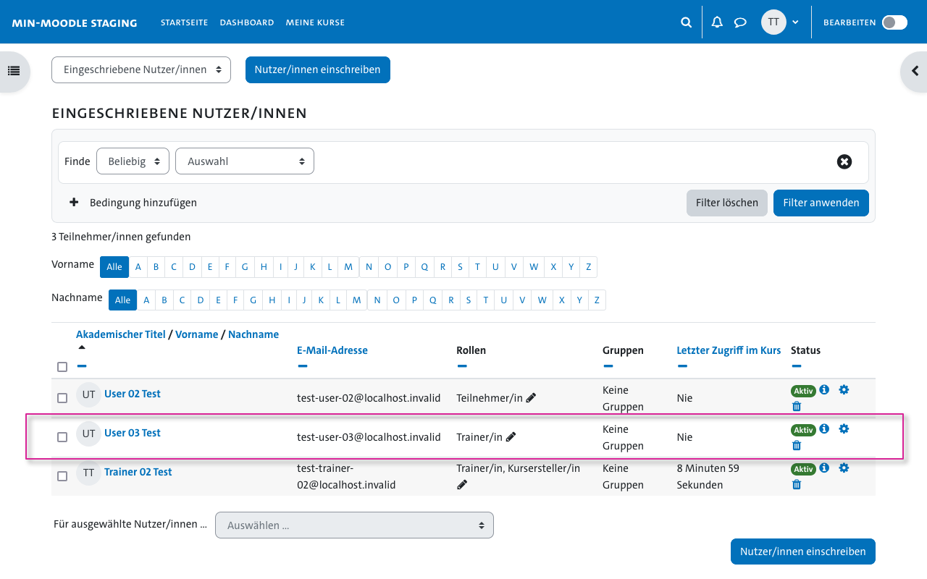
Task: Click Min-Moodle Staging site logo
Action: [x=75, y=22]
